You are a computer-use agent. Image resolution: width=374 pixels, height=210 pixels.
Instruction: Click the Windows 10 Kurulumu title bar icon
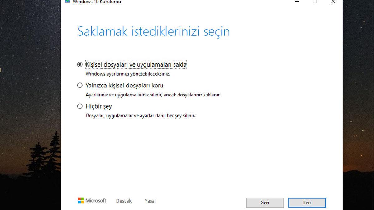pyautogui.click(x=67, y=2)
